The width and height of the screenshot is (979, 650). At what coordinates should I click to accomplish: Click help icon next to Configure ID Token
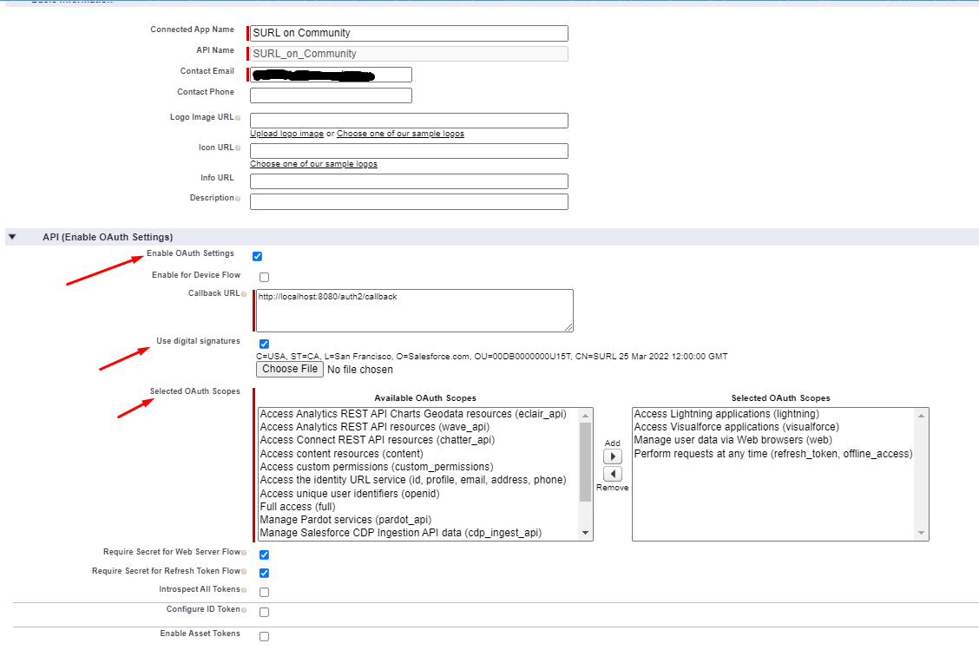(x=244, y=610)
